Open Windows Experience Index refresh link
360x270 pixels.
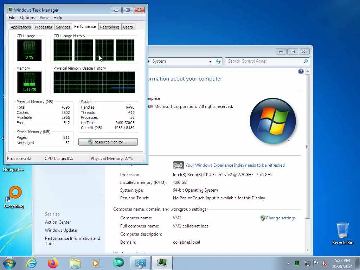235,165
